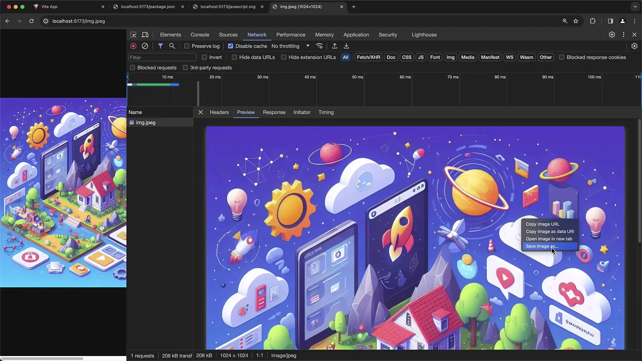Screen dimensions: 642x361
Task: Click the Filter icon in Network panel
Action: pos(160,46)
